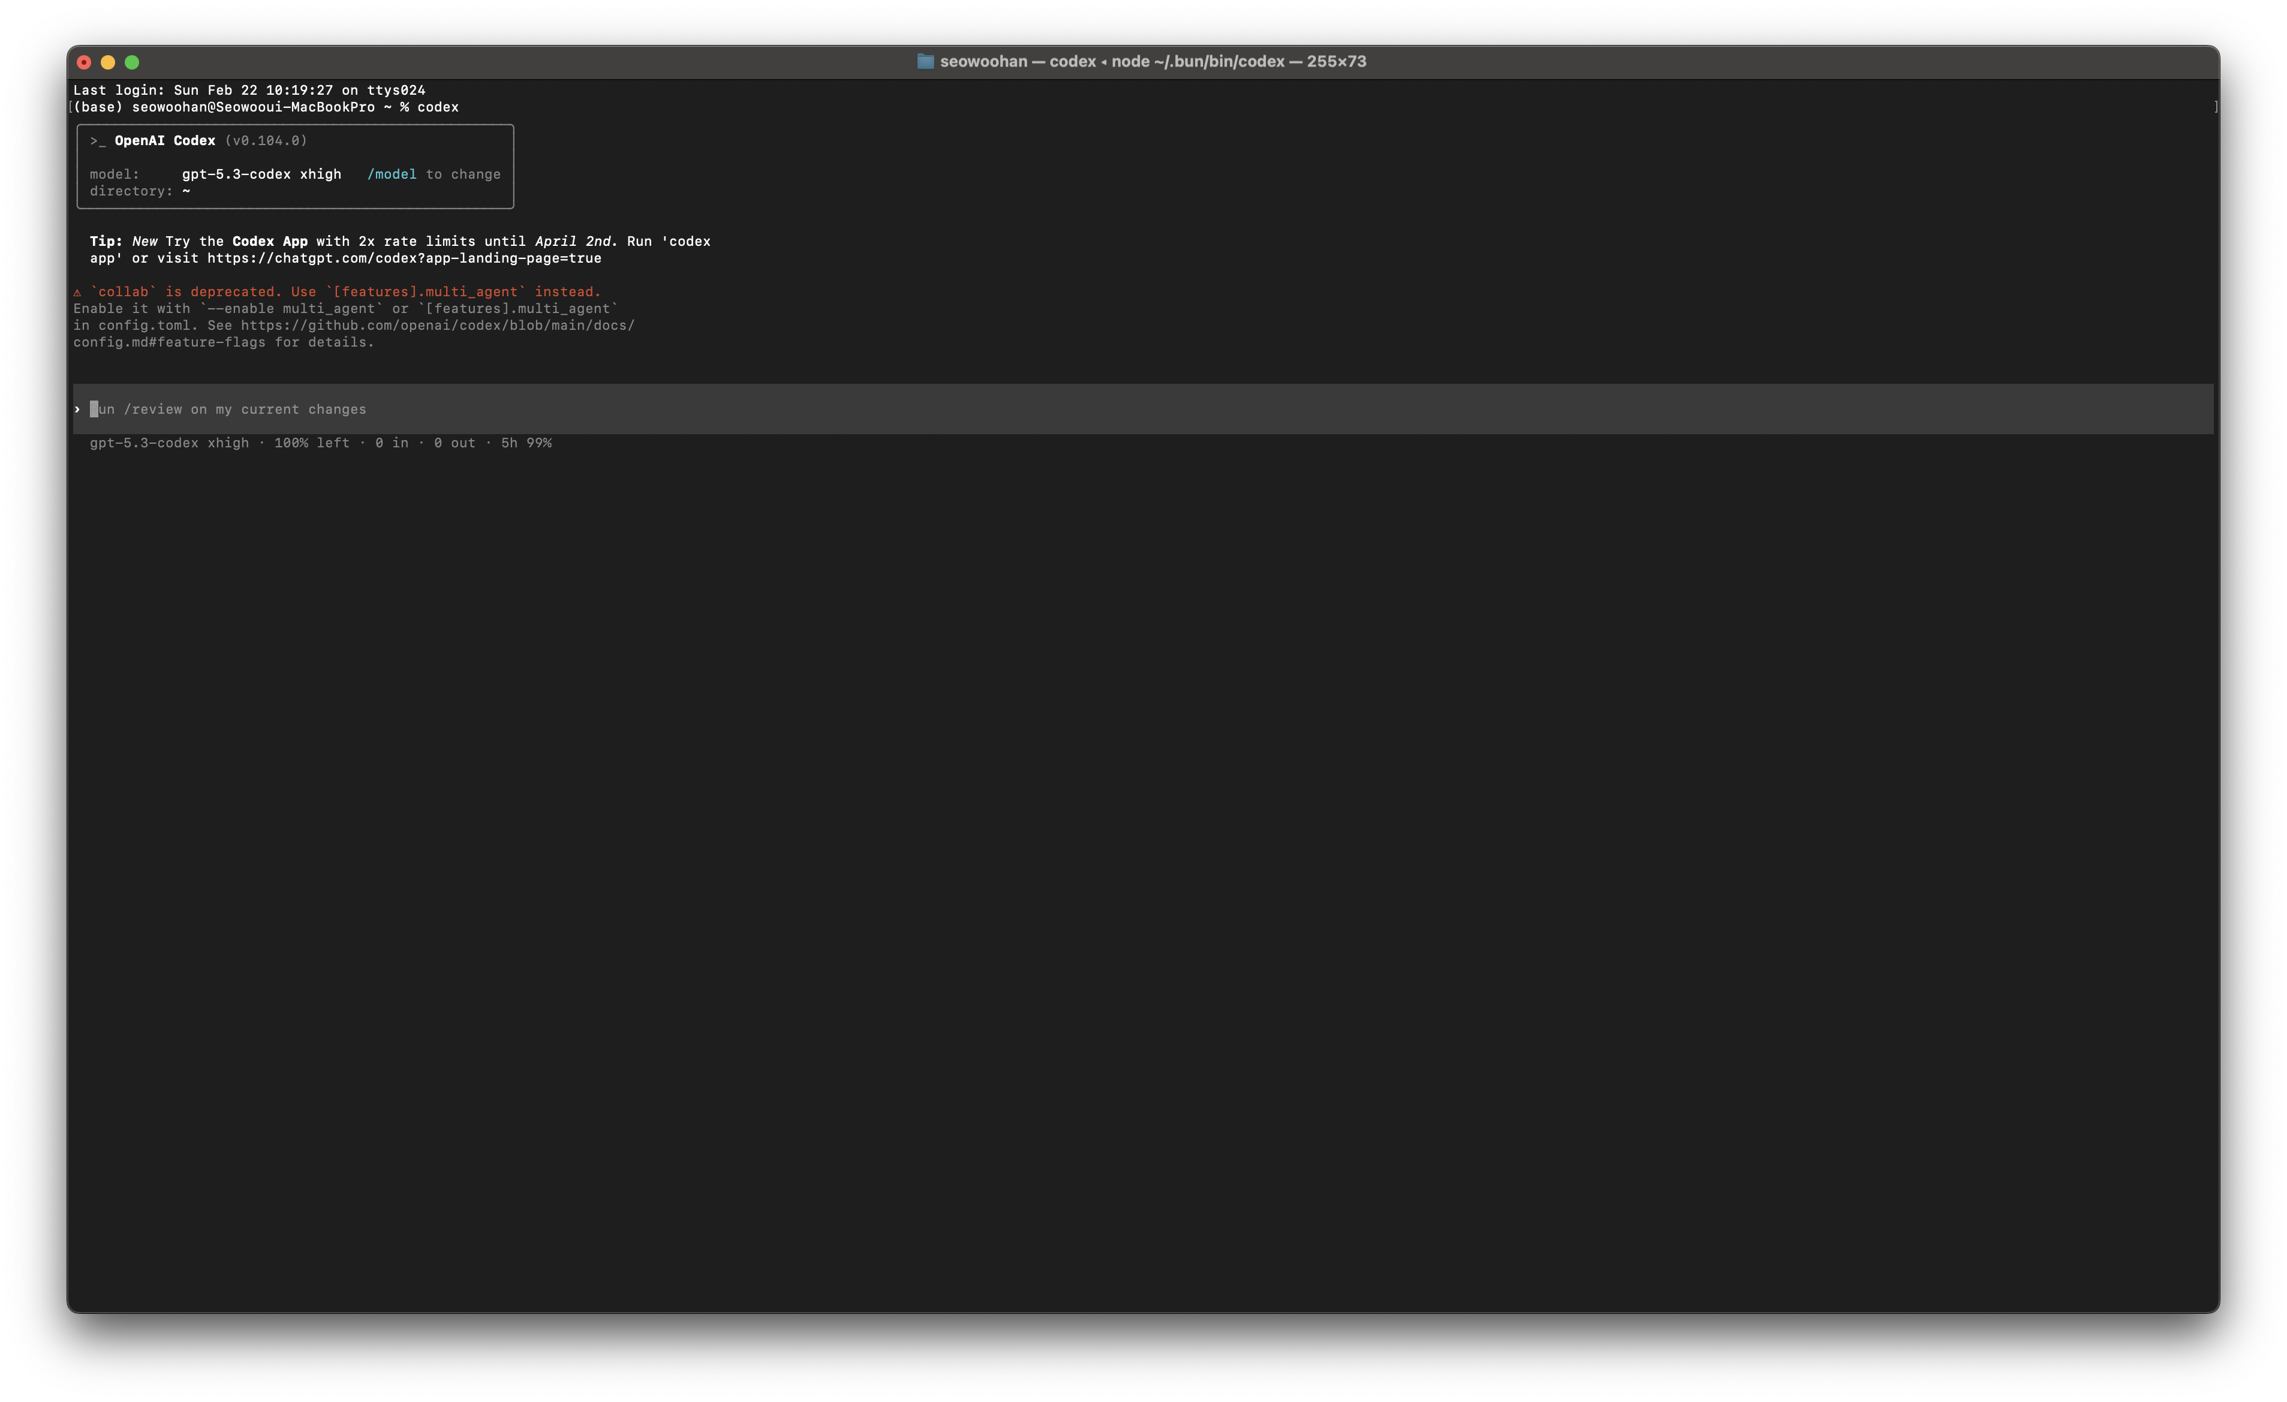
Task: Click the OpenAI Codex terminal prompt icon
Action: click(x=98, y=140)
